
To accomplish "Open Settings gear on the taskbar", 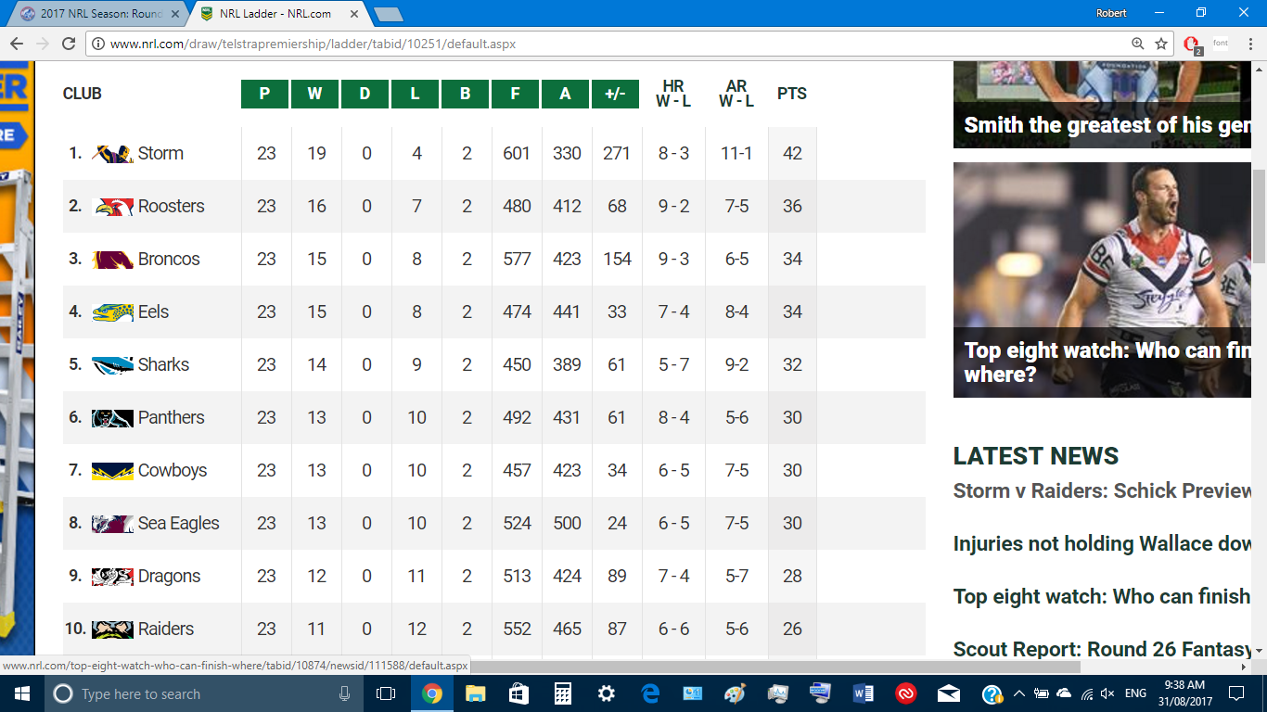I will (x=606, y=693).
